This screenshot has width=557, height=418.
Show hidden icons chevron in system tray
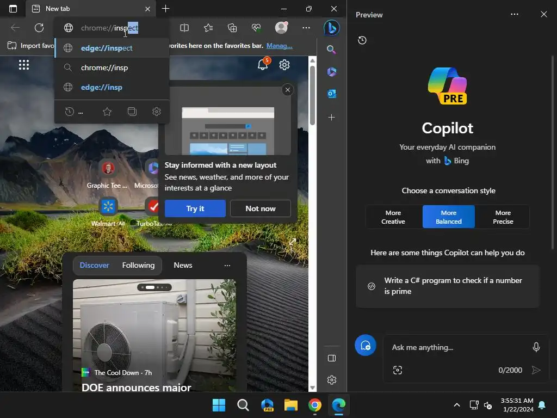457,405
